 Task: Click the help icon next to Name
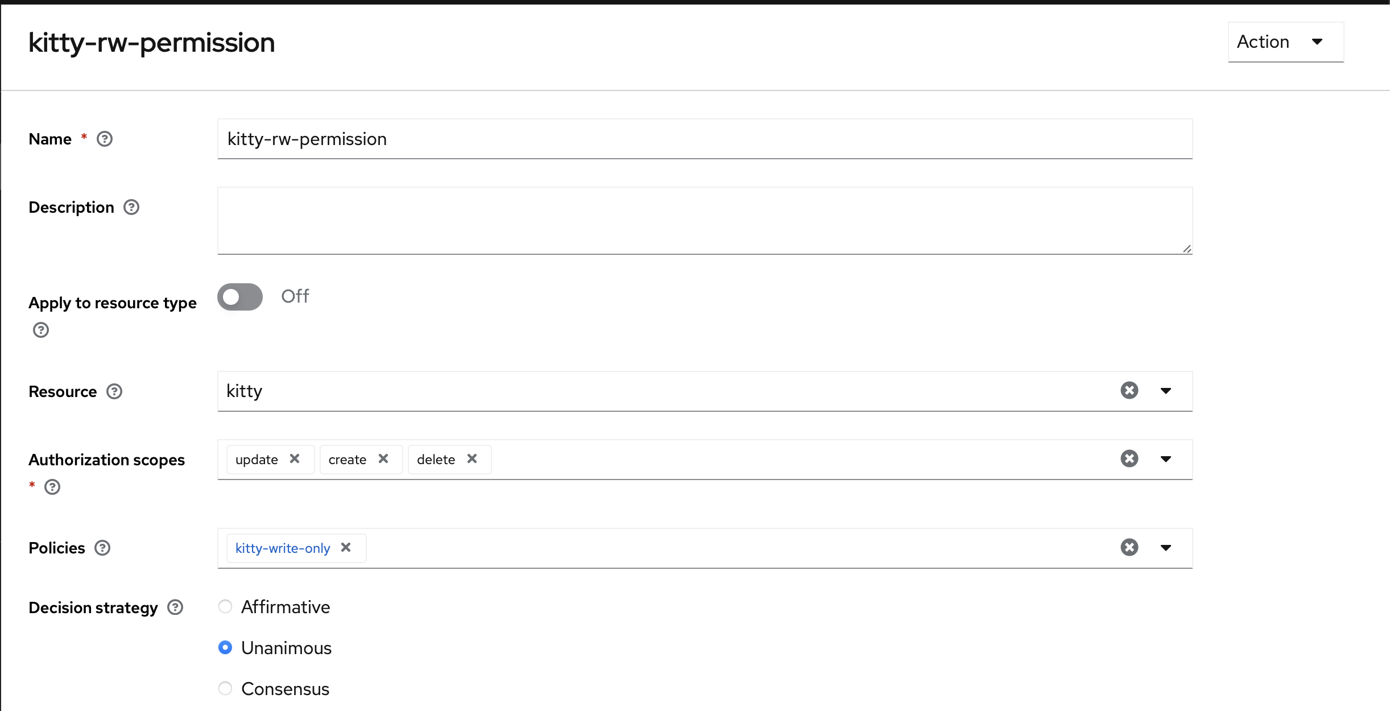tap(105, 139)
